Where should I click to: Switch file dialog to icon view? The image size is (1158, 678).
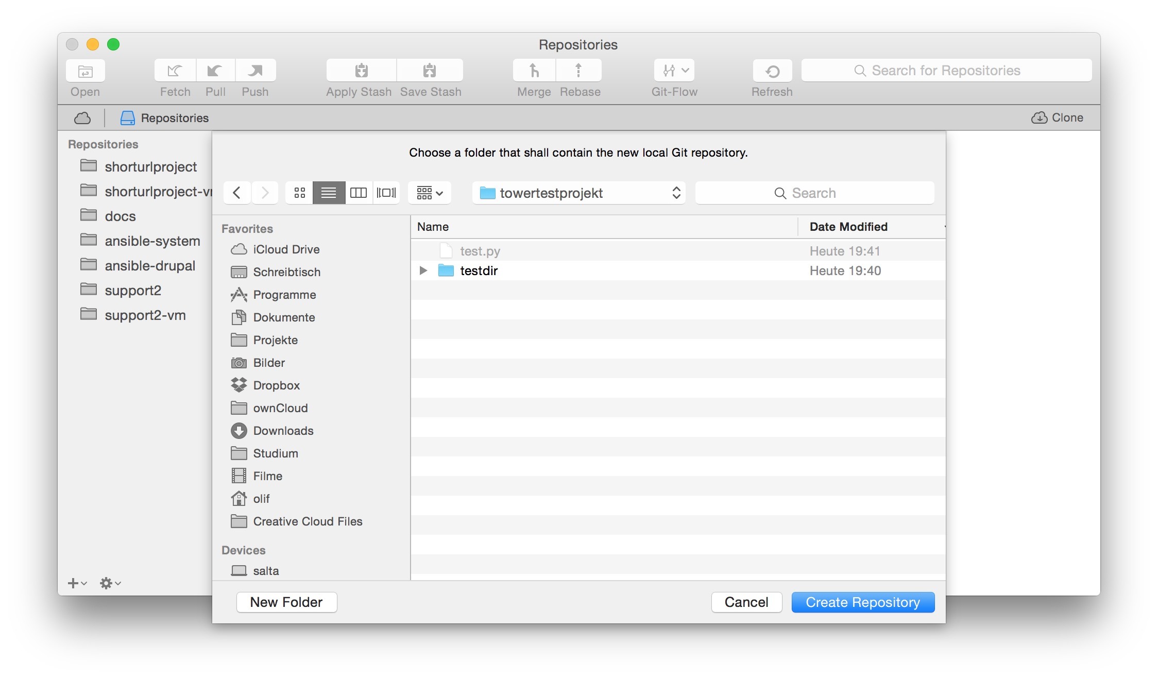(300, 193)
